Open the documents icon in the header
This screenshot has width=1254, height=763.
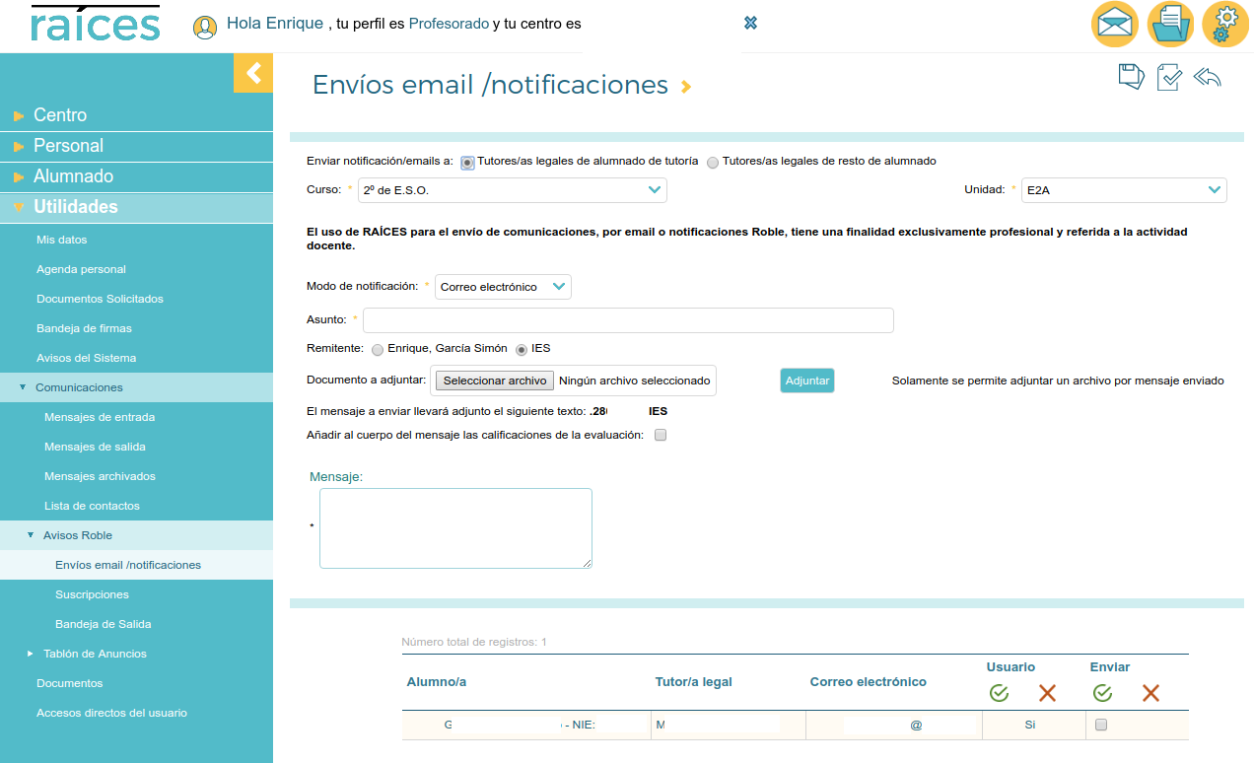point(1170,24)
